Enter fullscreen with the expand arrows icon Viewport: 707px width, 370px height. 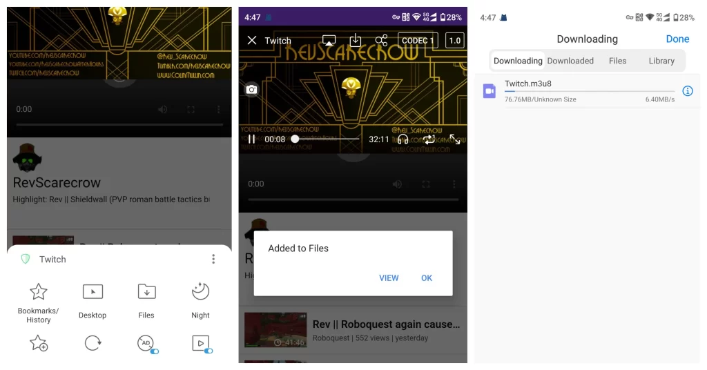point(454,139)
